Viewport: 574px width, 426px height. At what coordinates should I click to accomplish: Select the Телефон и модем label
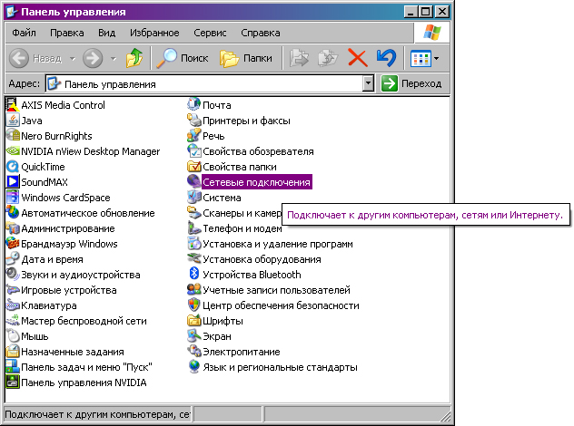click(242, 228)
